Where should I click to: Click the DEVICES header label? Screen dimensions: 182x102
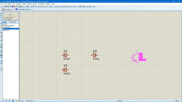tap(13, 22)
